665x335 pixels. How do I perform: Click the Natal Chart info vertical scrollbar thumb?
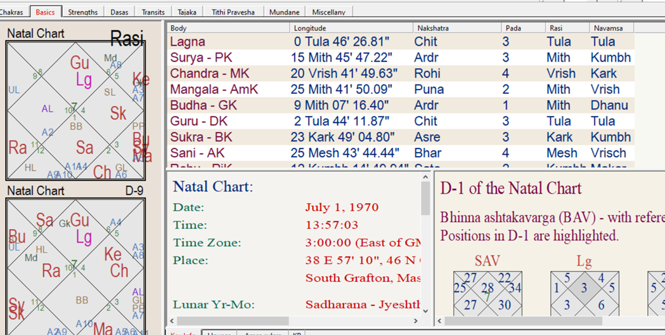coord(425,199)
